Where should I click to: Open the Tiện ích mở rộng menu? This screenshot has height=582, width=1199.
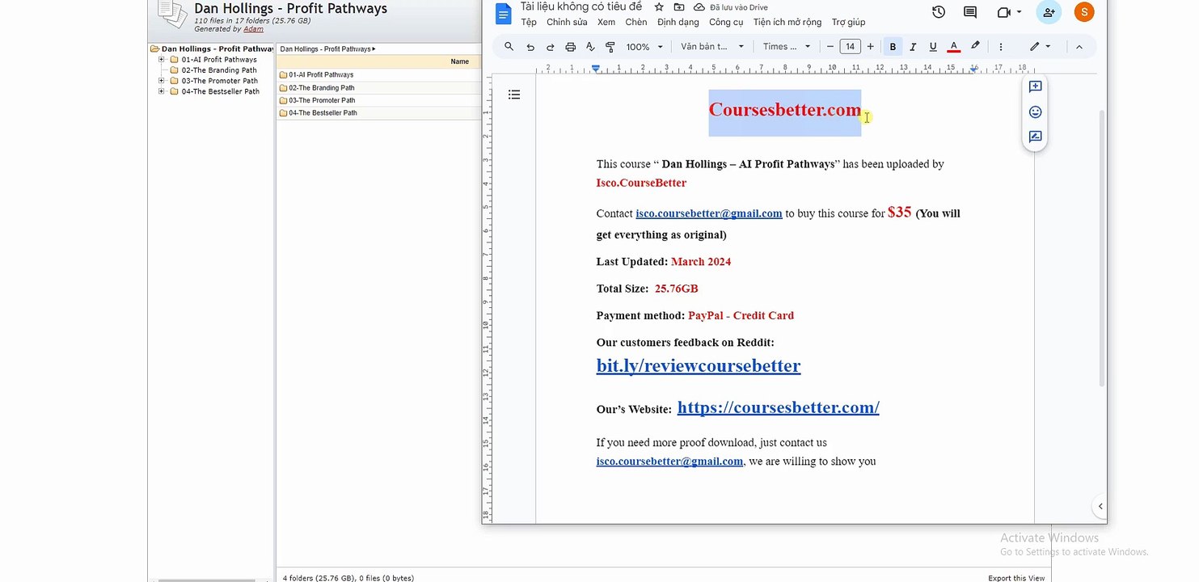point(787,23)
